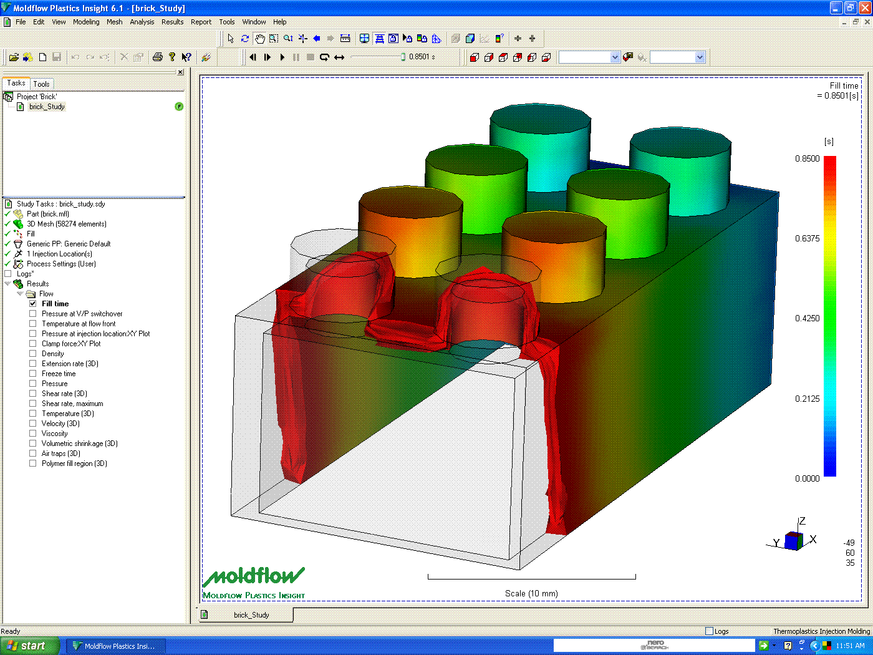Collapse the Results tree node
This screenshot has width=873, height=655.
tap(8, 284)
